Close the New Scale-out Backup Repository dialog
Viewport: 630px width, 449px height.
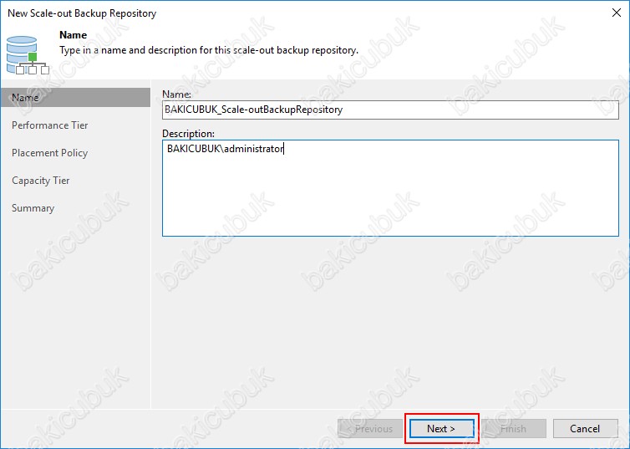click(617, 13)
